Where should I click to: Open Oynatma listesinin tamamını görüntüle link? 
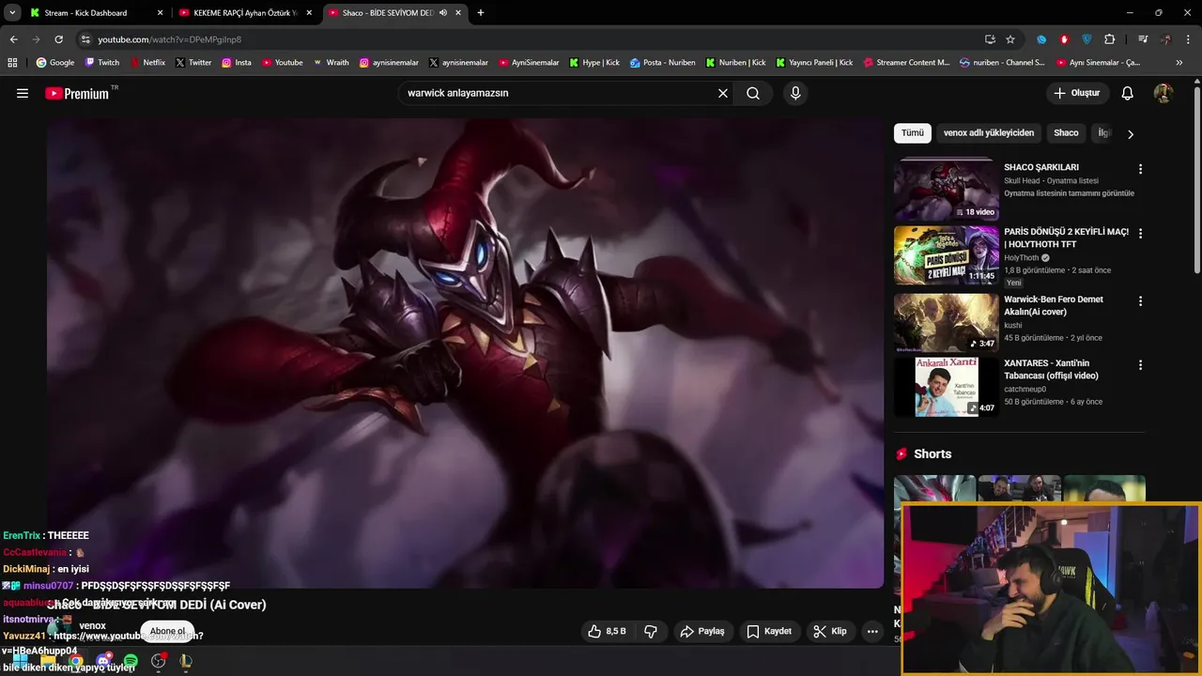[1069, 193]
